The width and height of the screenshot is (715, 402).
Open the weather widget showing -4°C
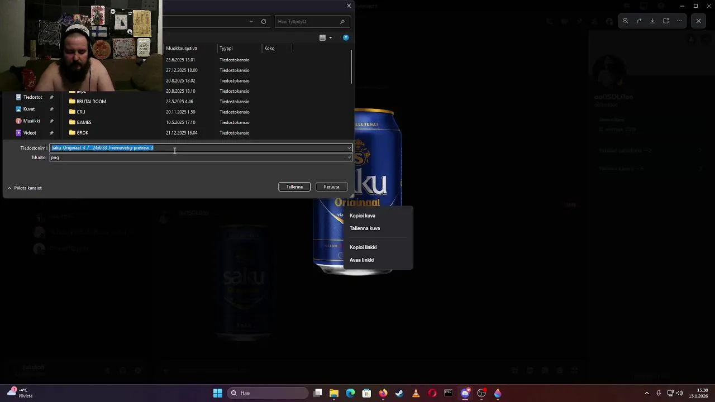point(20,393)
